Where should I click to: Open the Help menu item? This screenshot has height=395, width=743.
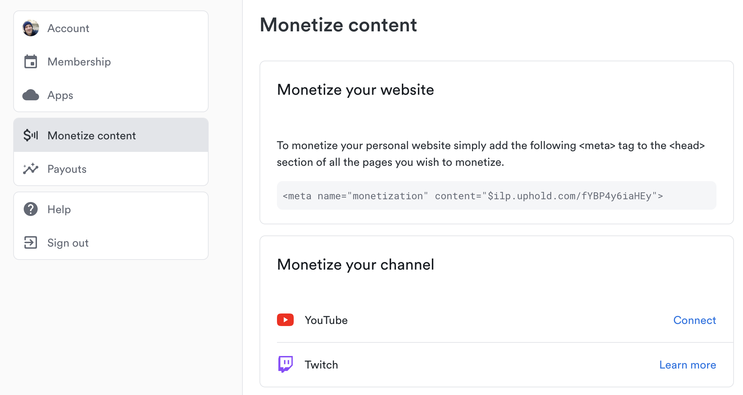pyautogui.click(x=59, y=209)
